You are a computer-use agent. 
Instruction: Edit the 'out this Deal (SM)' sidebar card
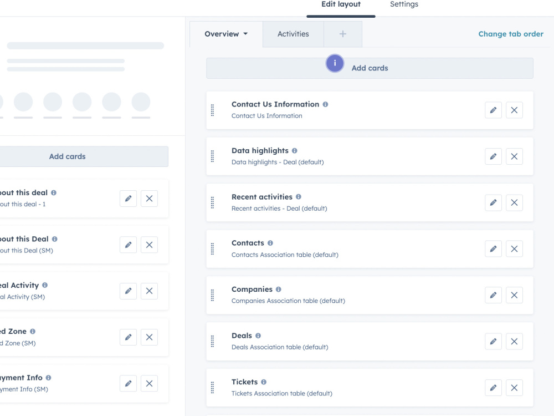[129, 245]
